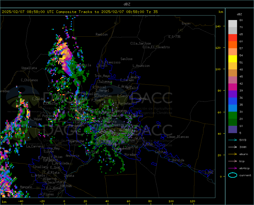Viewport: 254px width, 205px height.
Task: Click the 'L_Vegas' map label
Action: [36, 119]
